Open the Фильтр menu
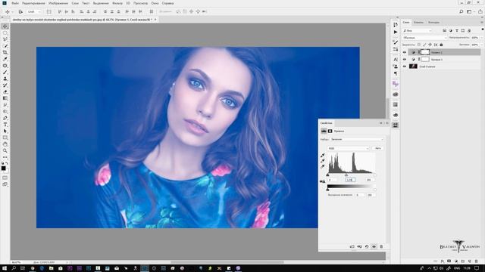485x272 pixels. tap(117, 3)
